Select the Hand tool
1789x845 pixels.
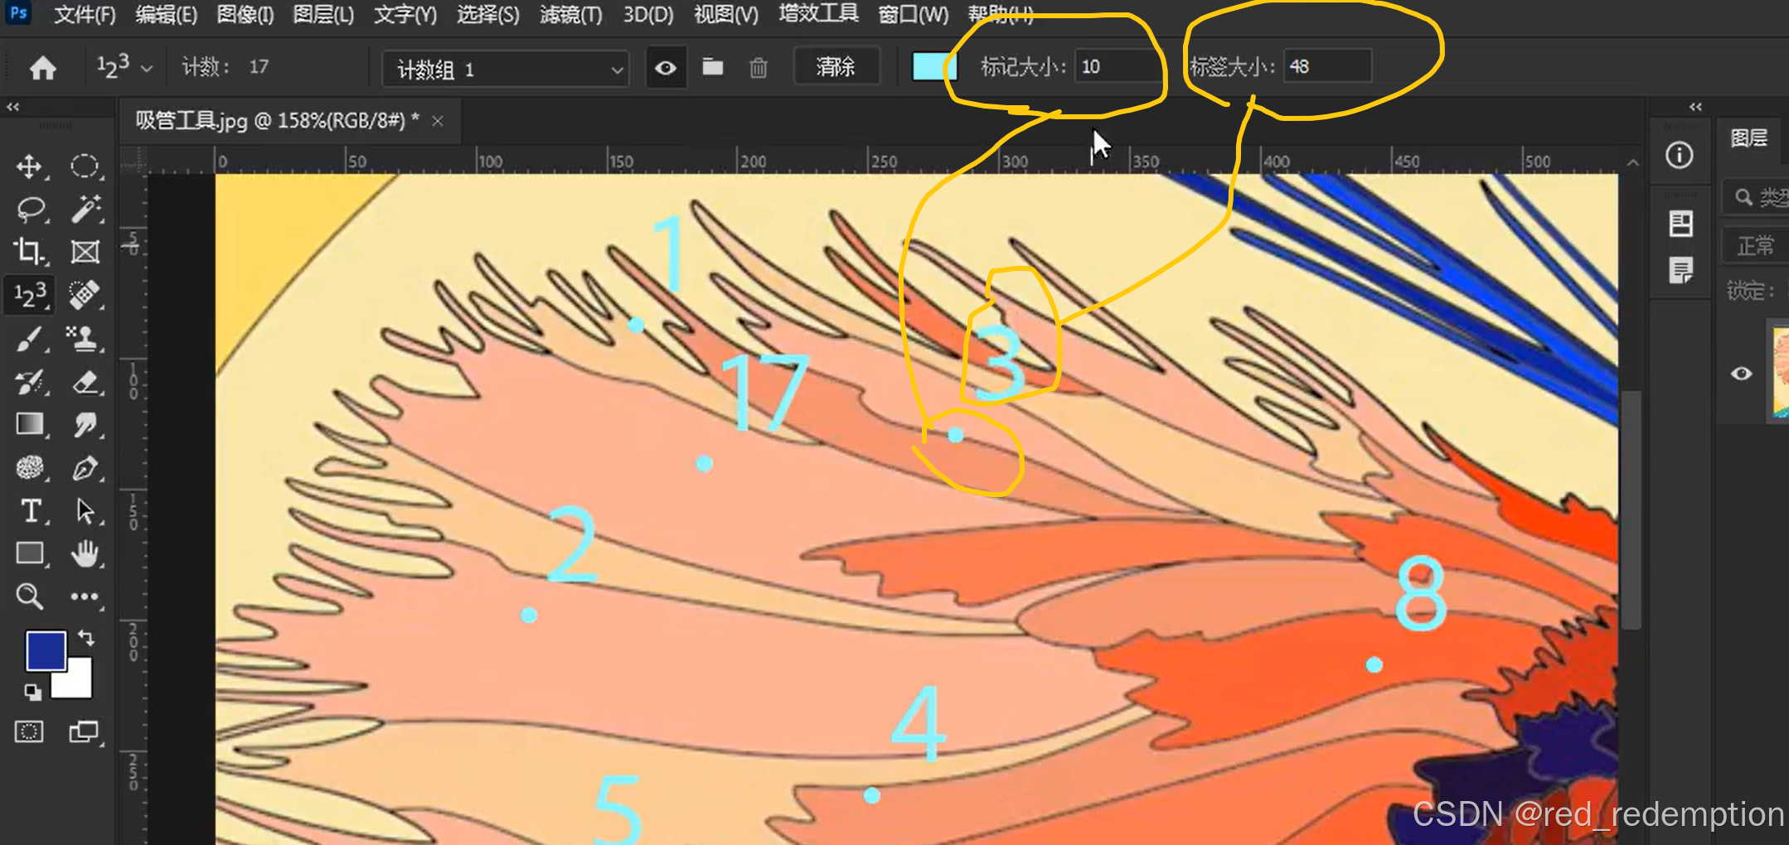point(85,553)
